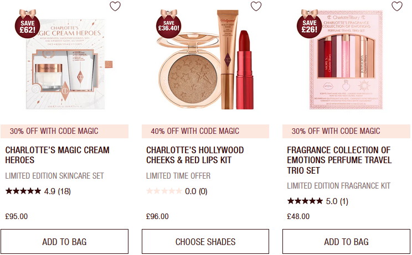Viewport: 412px width, 255px height.
Task: Click 30% off banner above Magic Cream Heroes
Action: click(x=64, y=131)
